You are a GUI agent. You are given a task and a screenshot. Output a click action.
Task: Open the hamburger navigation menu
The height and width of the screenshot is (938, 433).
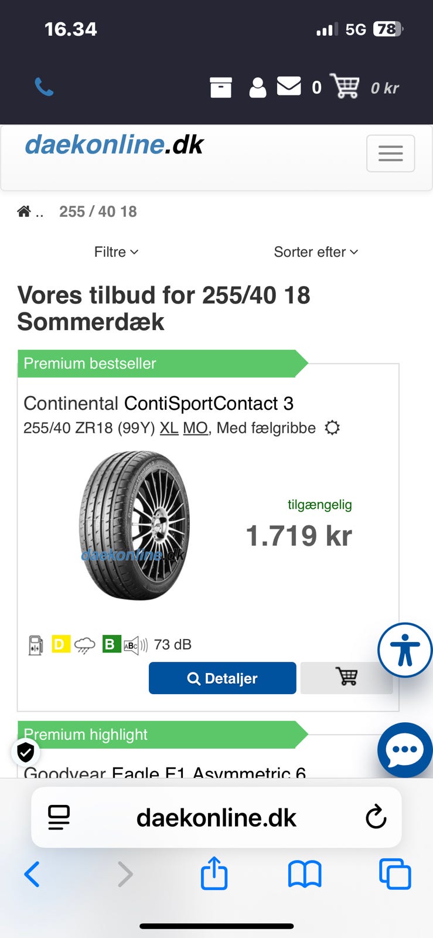(x=390, y=154)
